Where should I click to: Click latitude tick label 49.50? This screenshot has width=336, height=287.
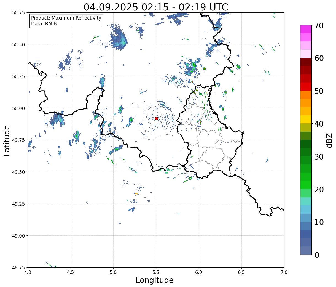point(18,172)
